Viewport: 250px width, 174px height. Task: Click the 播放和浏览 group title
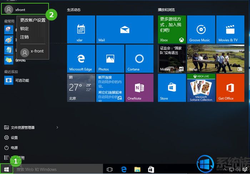166,10
